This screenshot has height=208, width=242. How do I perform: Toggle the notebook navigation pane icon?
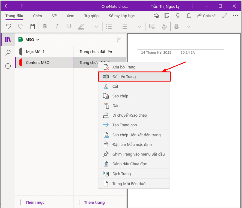(8, 40)
